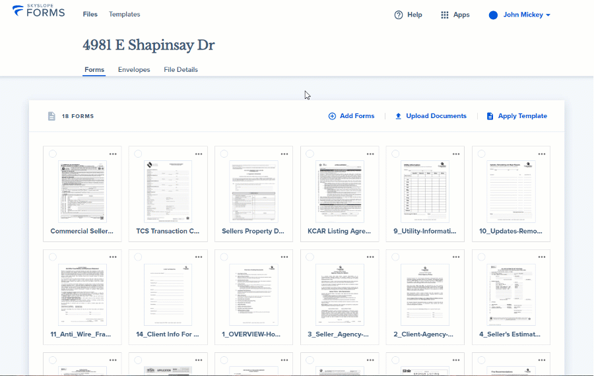Select the 1_OVERVIEW form checkbox
Image resolution: width=594 pixels, height=376 pixels.
224,257
